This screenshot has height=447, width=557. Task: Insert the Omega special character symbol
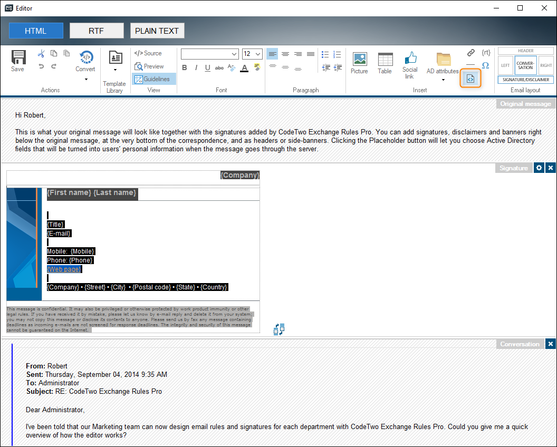486,65
